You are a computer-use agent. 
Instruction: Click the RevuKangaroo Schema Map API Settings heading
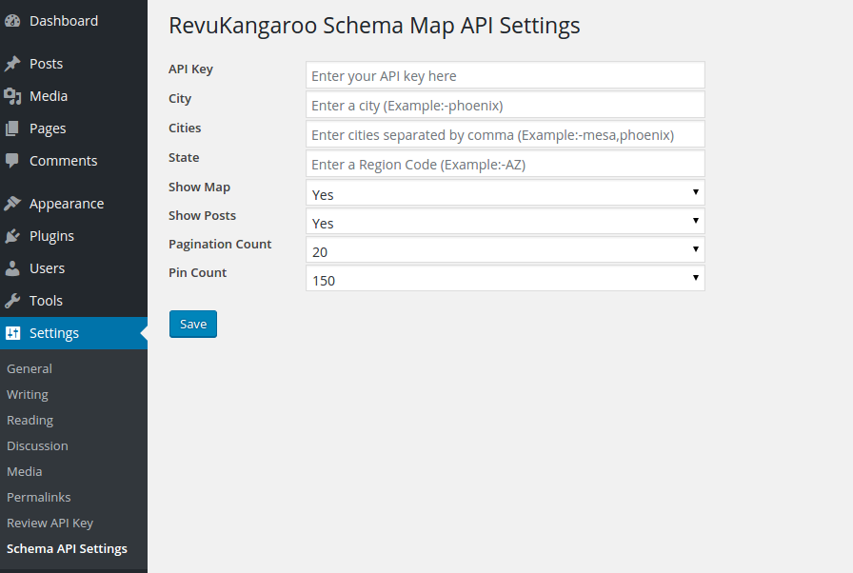click(374, 26)
